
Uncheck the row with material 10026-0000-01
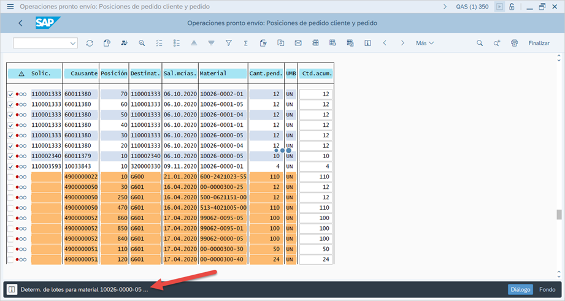[x=10, y=166]
